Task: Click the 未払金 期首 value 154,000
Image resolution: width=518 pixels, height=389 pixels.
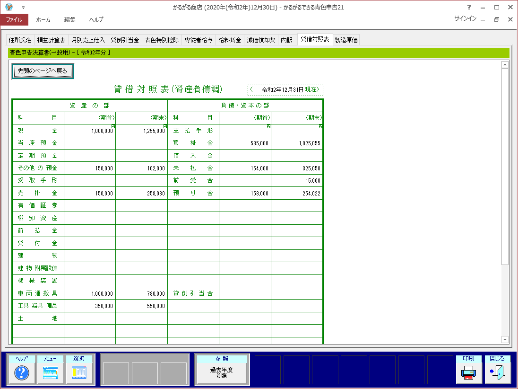Action: tap(259, 168)
